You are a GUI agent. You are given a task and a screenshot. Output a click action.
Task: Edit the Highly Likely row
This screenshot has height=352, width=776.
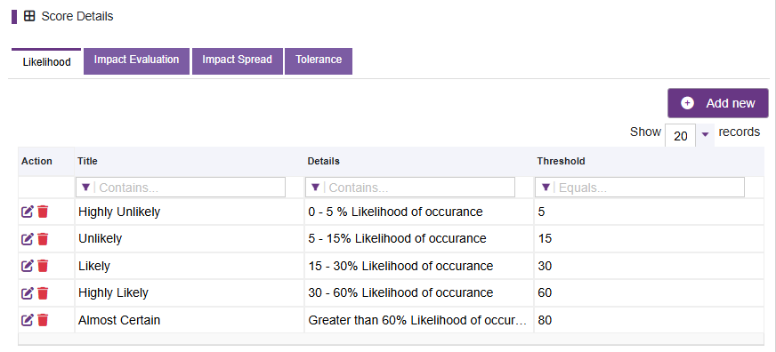coord(28,293)
